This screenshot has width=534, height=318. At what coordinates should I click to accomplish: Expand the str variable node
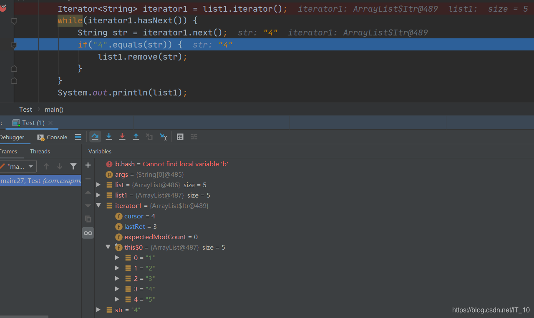click(x=98, y=310)
